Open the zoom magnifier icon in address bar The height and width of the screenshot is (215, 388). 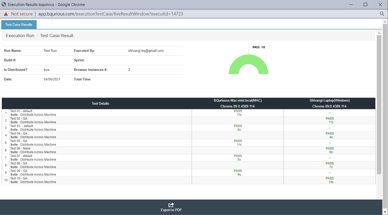click(x=382, y=14)
